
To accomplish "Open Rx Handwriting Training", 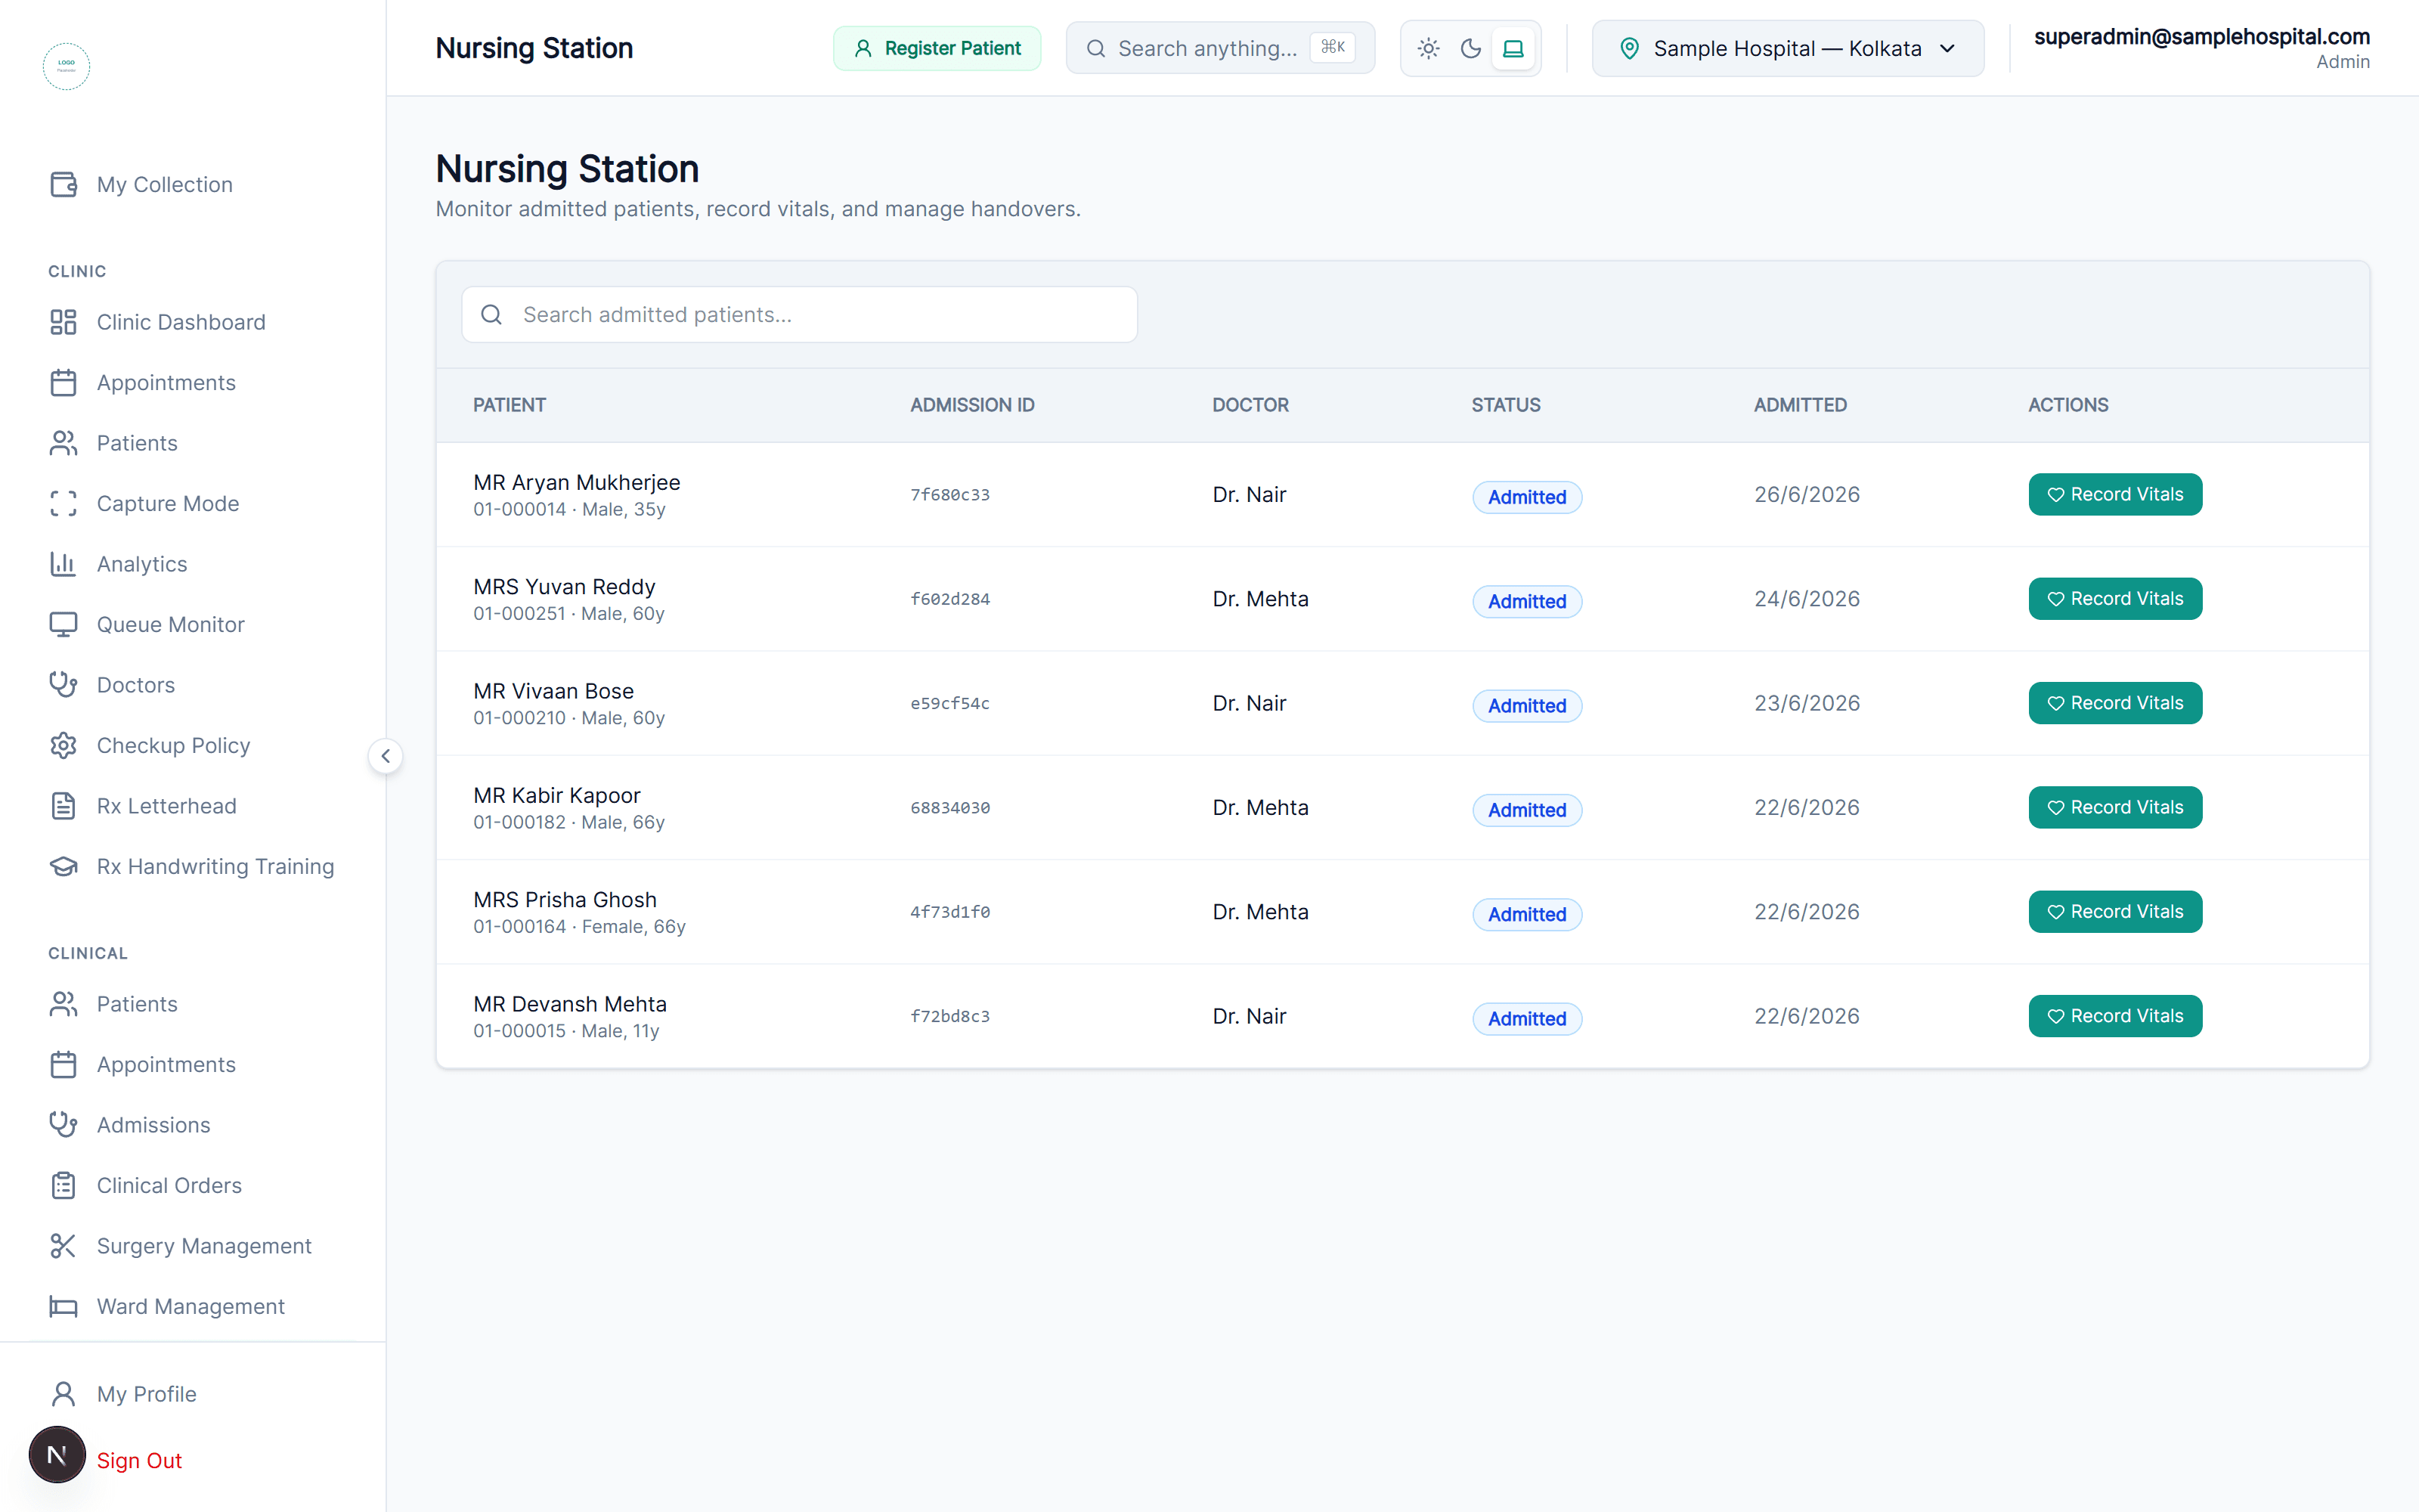I will pyautogui.click(x=193, y=867).
